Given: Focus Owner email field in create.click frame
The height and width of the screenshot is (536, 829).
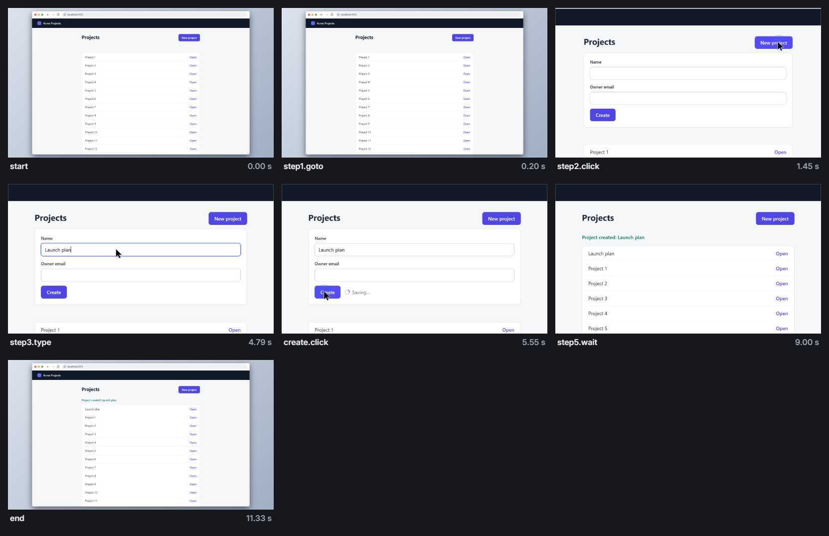Looking at the screenshot, I should [414, 275].
